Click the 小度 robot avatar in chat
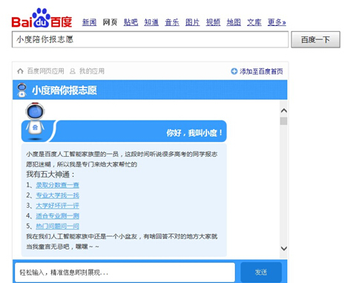345x283 pixels. pyautogui.click(x=35, y=121)
